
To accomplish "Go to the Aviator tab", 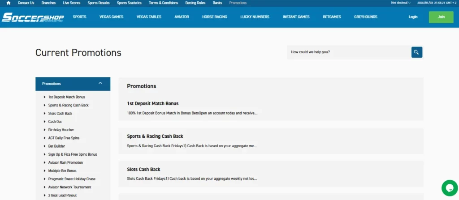I will click(182, 17).
